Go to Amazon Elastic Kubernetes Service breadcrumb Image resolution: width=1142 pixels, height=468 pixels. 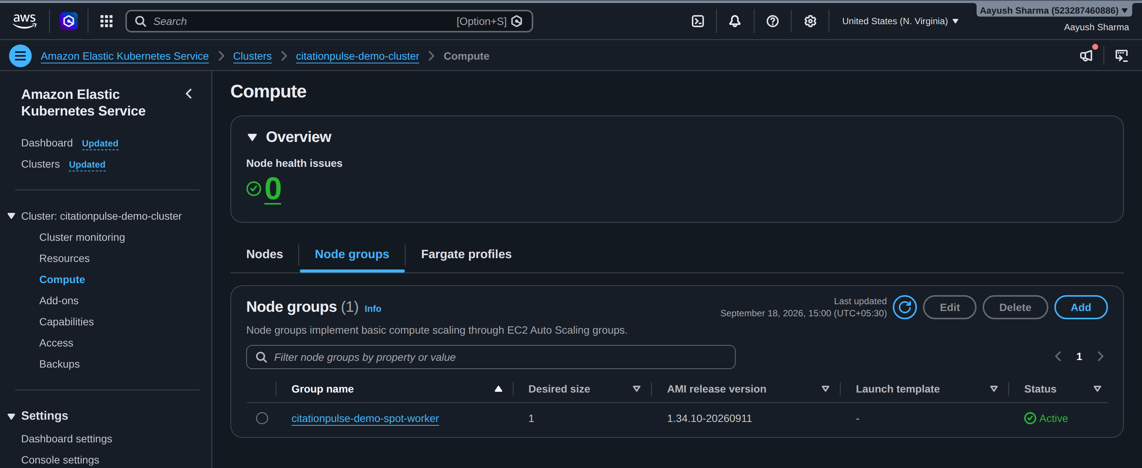click(x=125, y=56)
